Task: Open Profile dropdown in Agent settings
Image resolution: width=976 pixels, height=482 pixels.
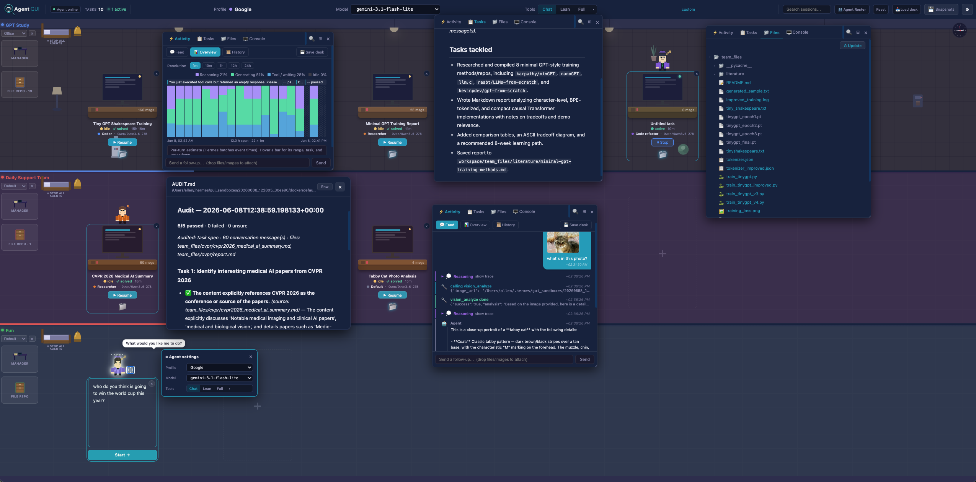Action: point(220,368)
